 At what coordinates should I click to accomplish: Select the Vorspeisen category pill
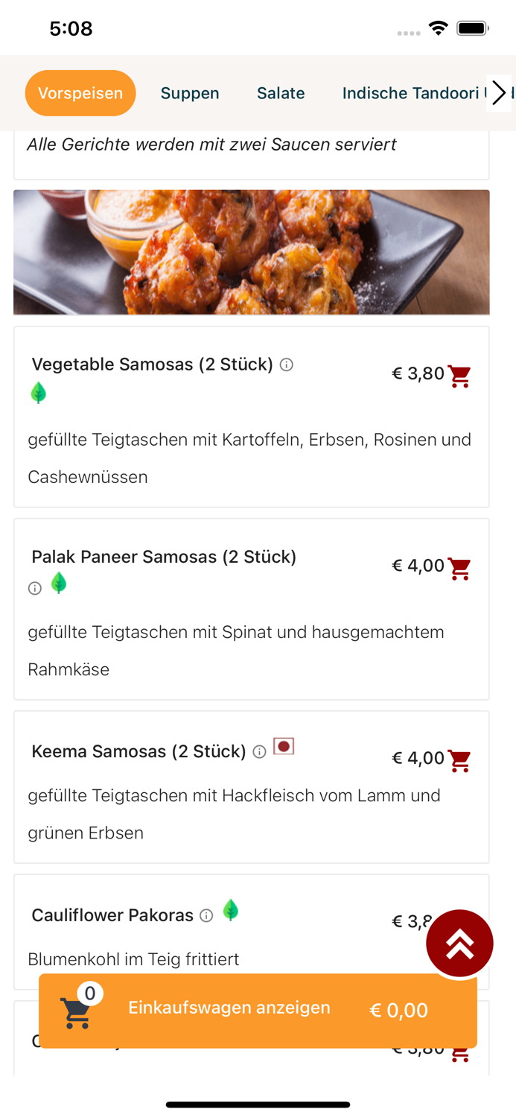coord(80,92)
